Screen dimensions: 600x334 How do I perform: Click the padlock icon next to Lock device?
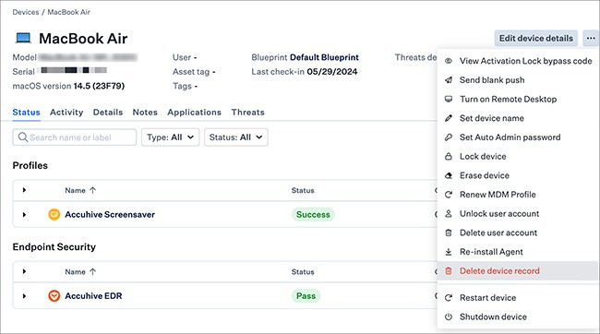tap(449, 157)
